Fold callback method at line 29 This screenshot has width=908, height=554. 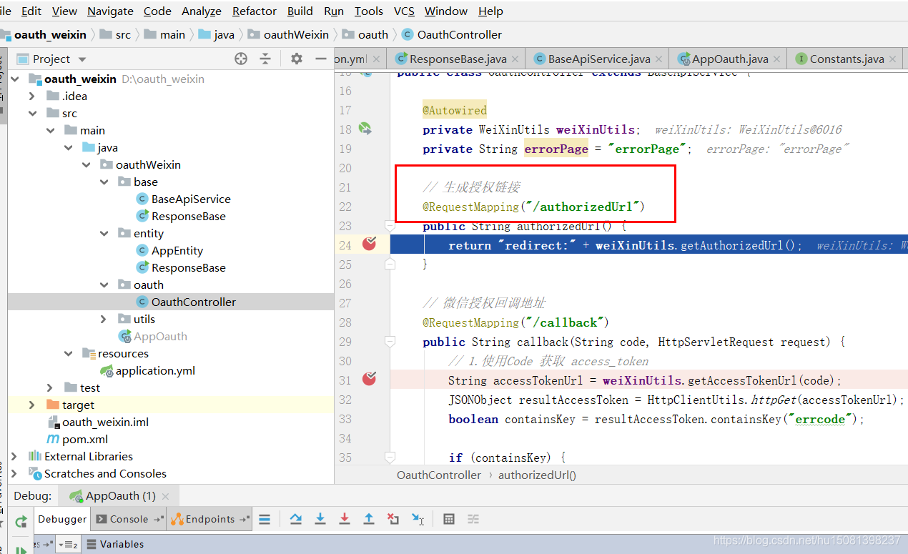coord(390,342)
